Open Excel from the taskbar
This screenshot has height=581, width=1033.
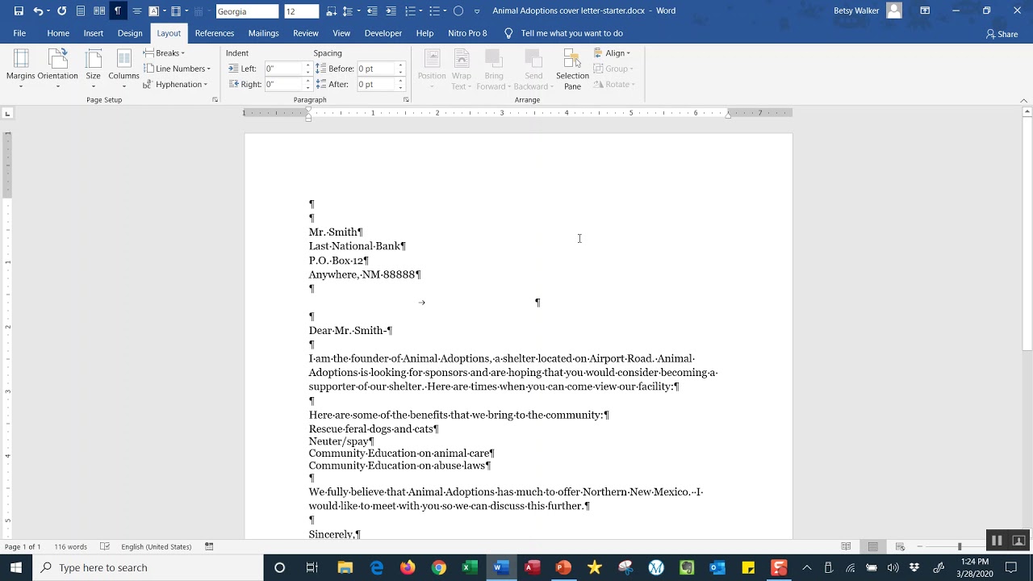tap(470, 567)
